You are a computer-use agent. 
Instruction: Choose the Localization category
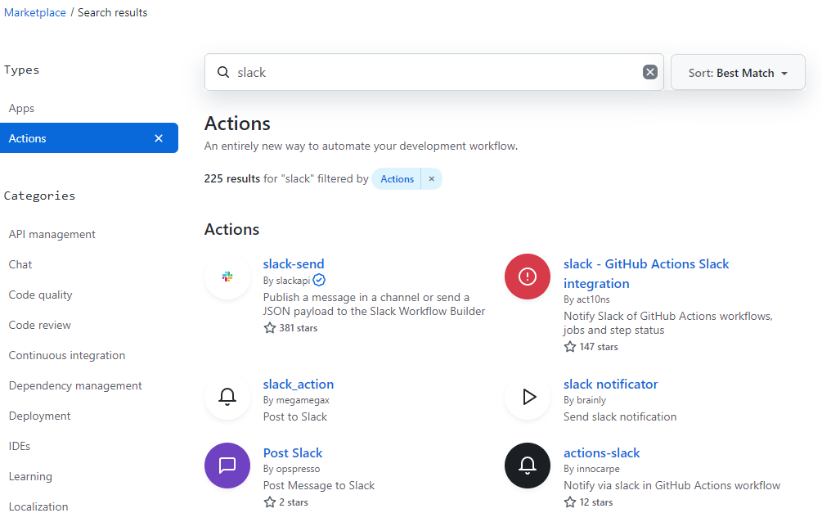pos(38,506)
